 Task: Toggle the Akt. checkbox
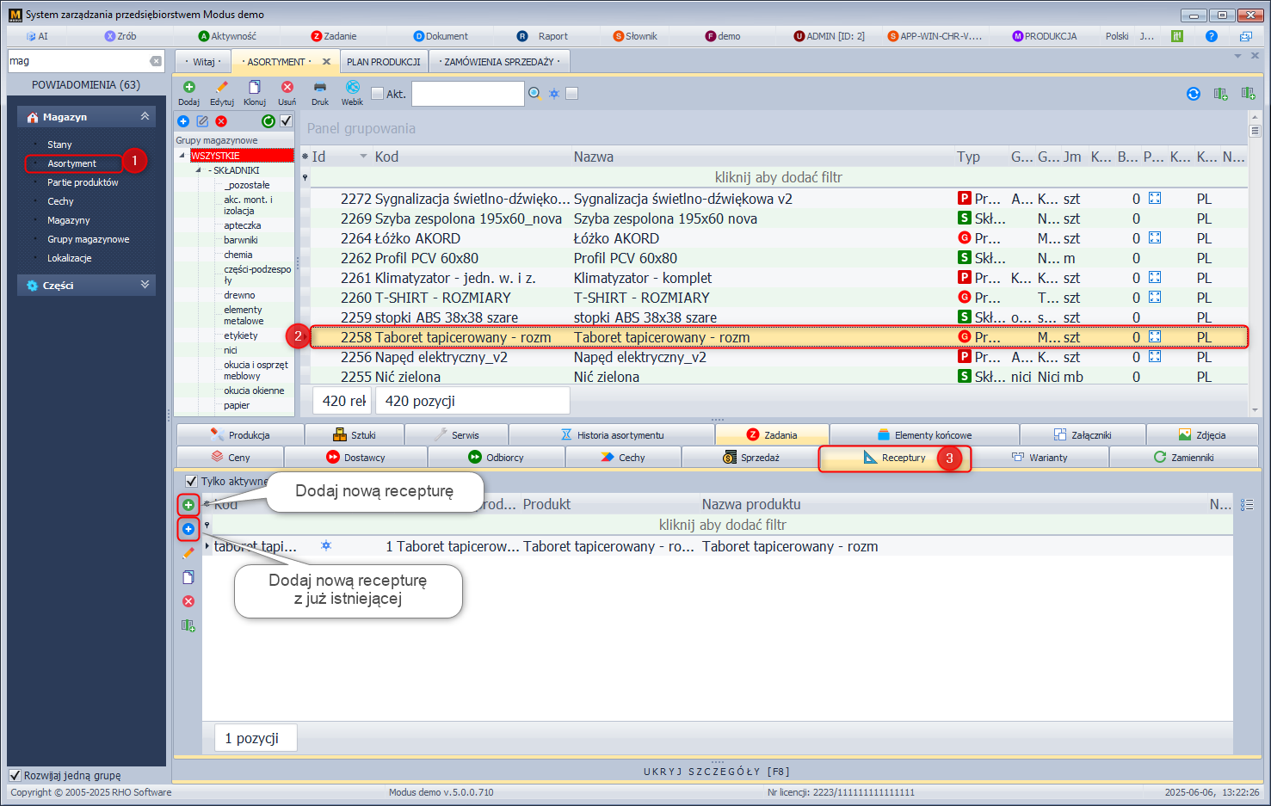377,94
